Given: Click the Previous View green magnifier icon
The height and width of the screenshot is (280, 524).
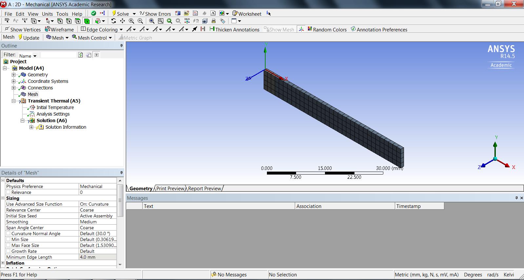Looking at the screenshot, I should point(169,21).
